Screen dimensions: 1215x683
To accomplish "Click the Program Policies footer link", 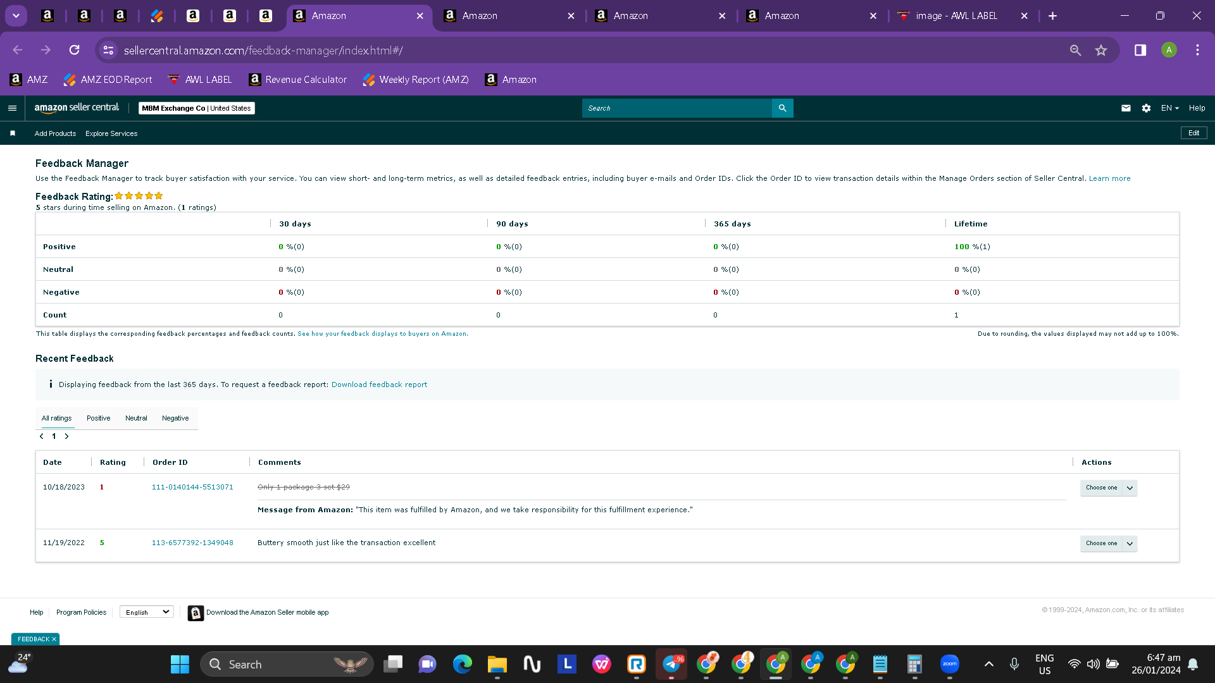I will 81,613.
